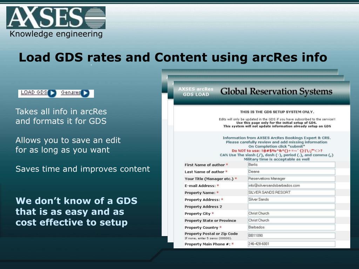Open the LOAD GDS link
359x269 pixels.
coord(34,92)
